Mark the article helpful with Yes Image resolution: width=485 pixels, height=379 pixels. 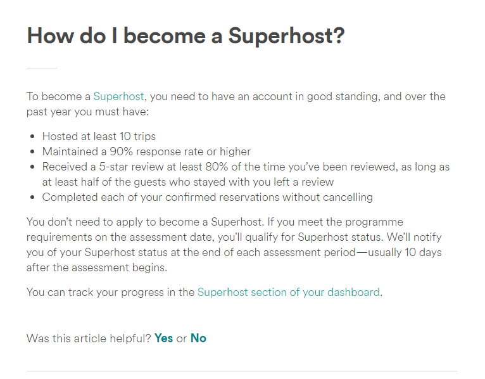coord(163,338)
